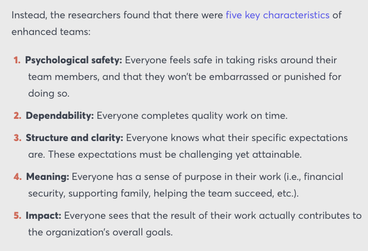Click the Structure and clarity heading
The image size is (368, 251).
(75, 138)
